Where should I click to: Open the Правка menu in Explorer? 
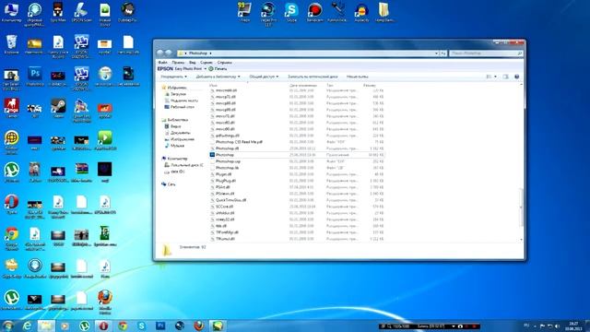coord(178,63)
